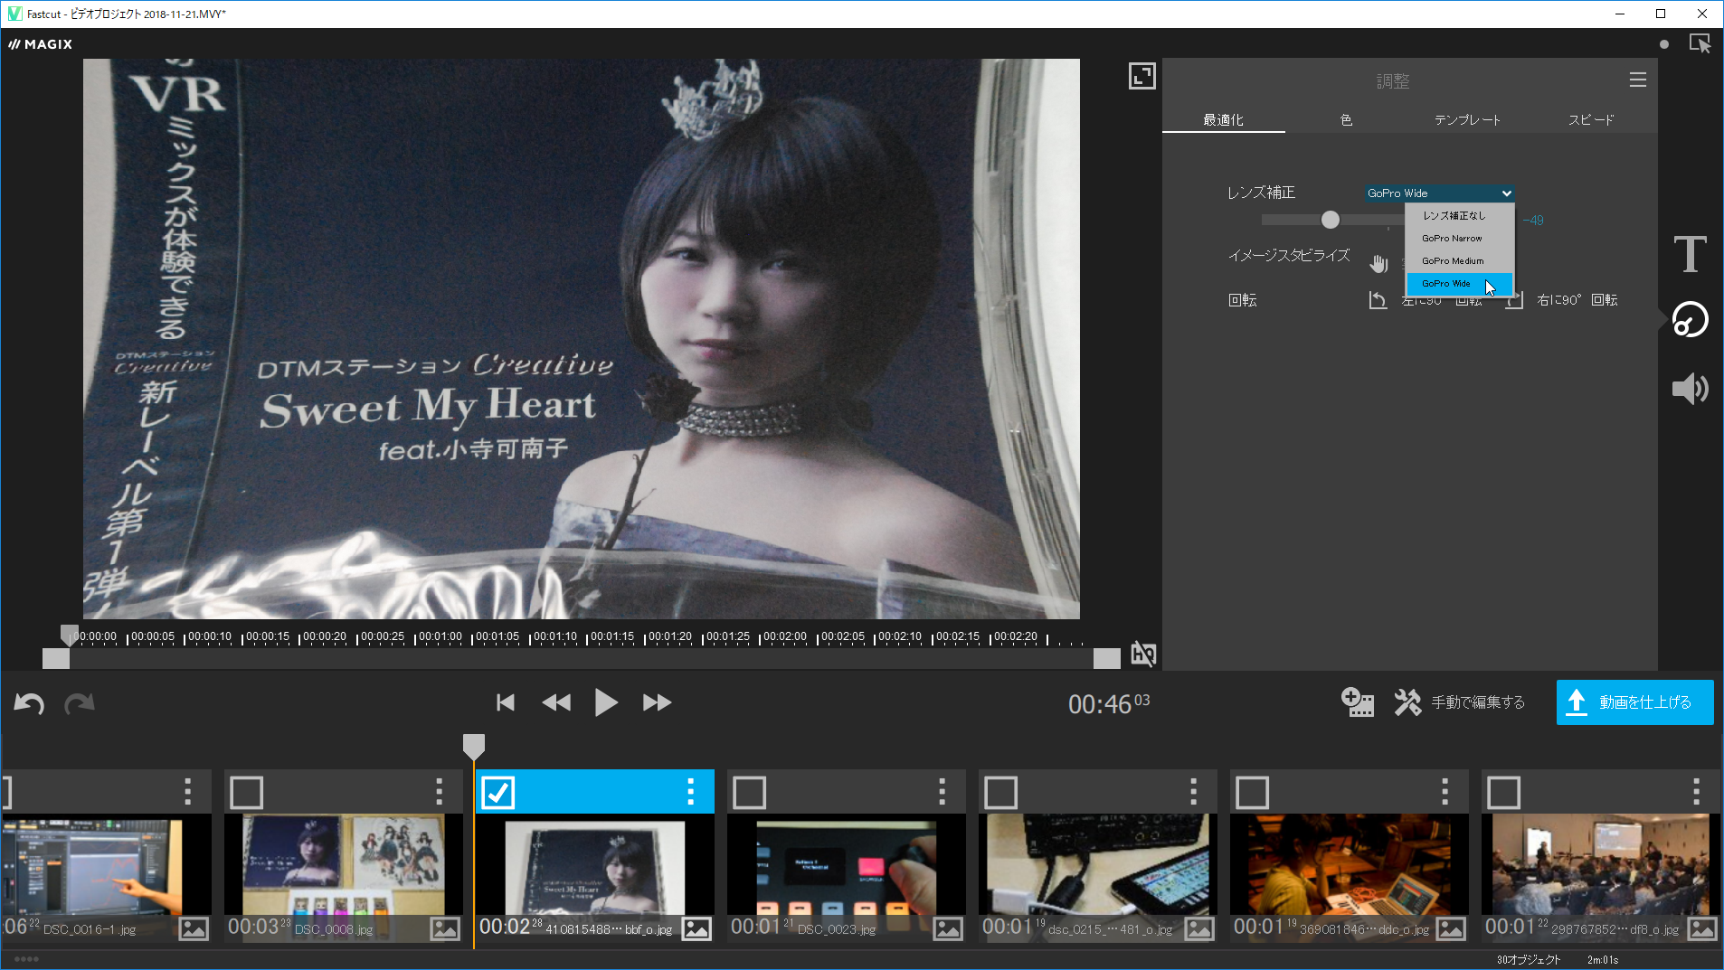1724x970 pixels.
Task: Open the Title text tool
Action: pyautogui.click(x=1690, y=254)
